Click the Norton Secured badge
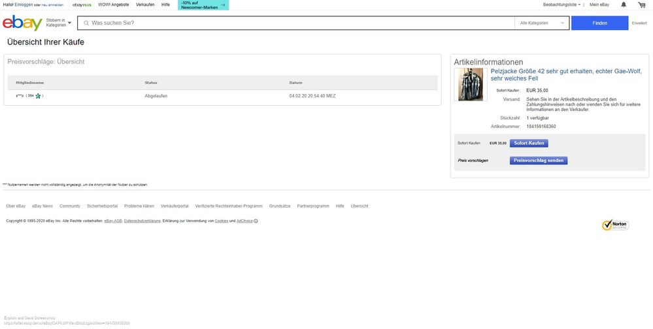Image resolution: width=653 pixels, height=329 pixels. (615, 225)
